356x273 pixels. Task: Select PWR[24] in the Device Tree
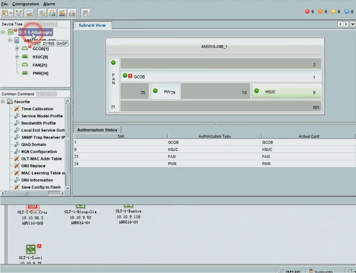click(41, 73)
